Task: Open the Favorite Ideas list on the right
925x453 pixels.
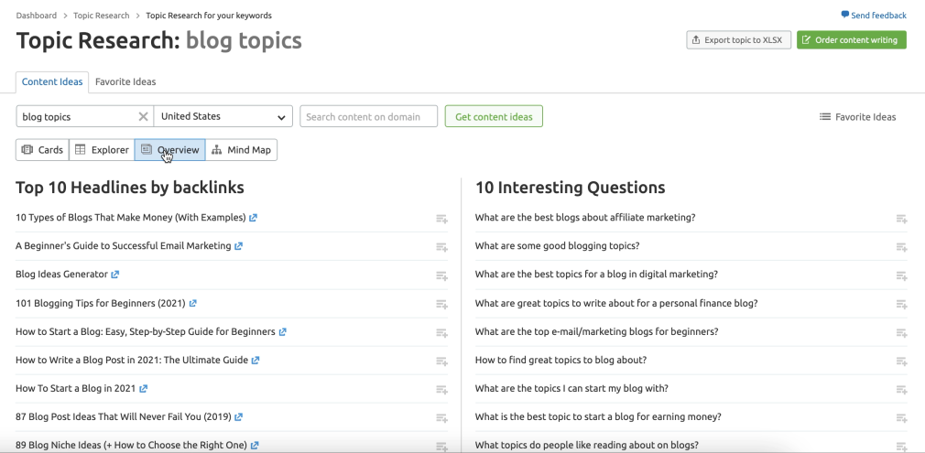Action: pos(858,117)
